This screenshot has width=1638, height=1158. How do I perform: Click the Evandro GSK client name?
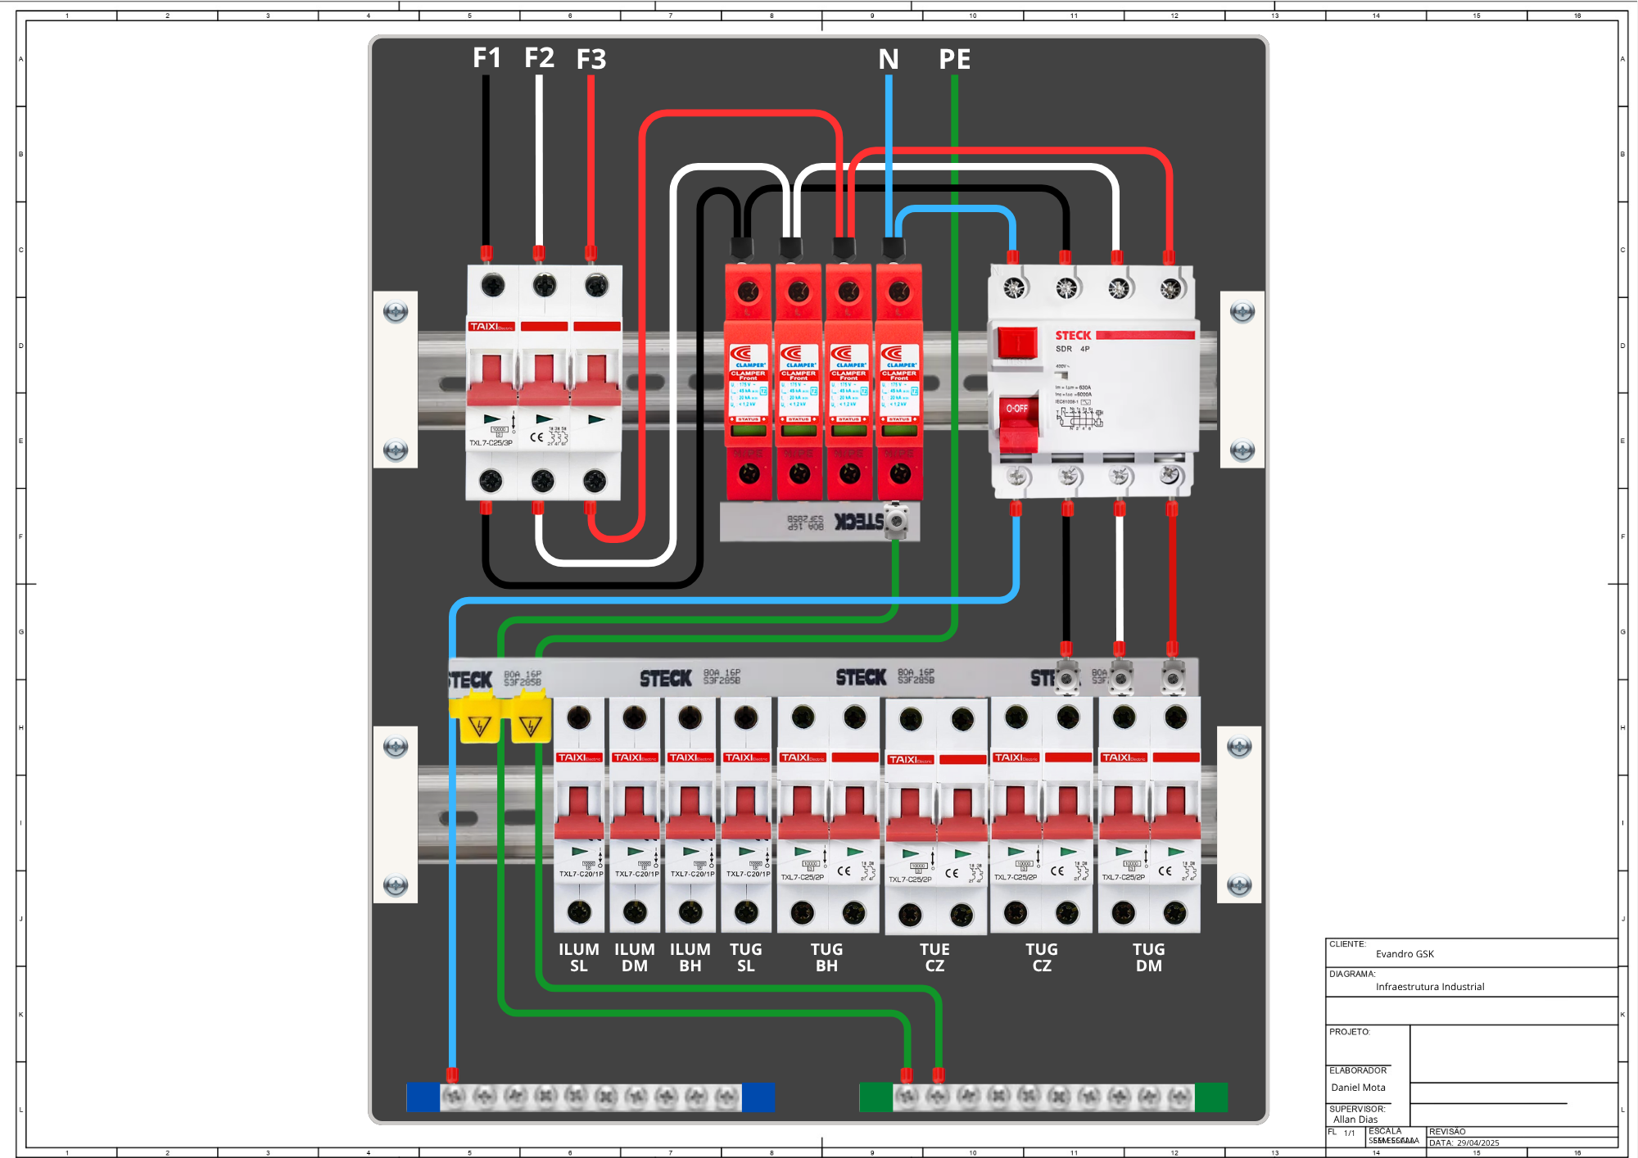tap(1405, 954)
